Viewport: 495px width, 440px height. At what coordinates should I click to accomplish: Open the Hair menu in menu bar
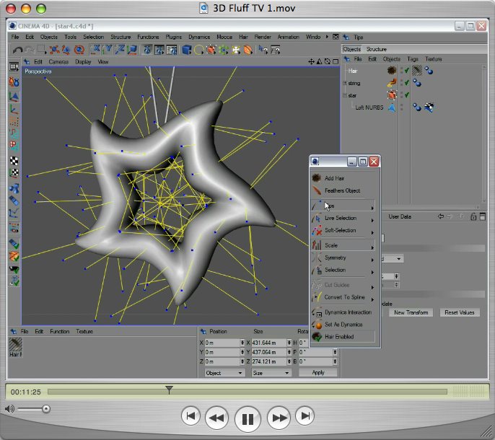point(243,37)
